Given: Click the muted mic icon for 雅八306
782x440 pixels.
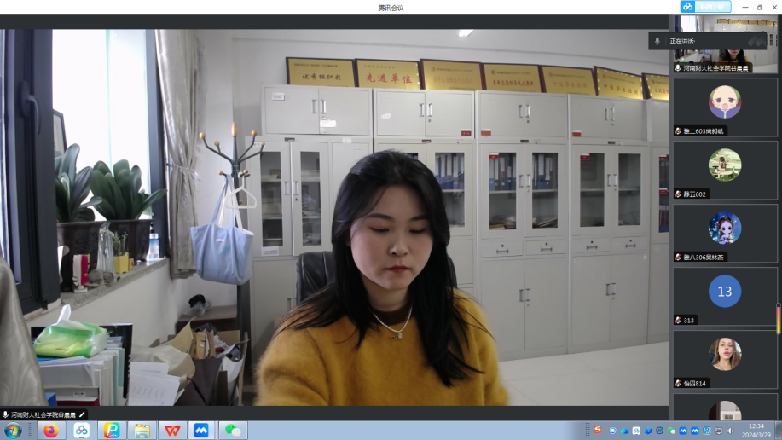Looking at the screenshot, I should (678, 258).
